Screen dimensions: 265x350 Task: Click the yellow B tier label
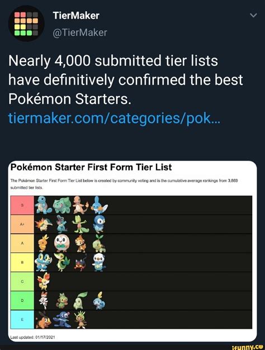pyautogui.click(x=22, y=263)
